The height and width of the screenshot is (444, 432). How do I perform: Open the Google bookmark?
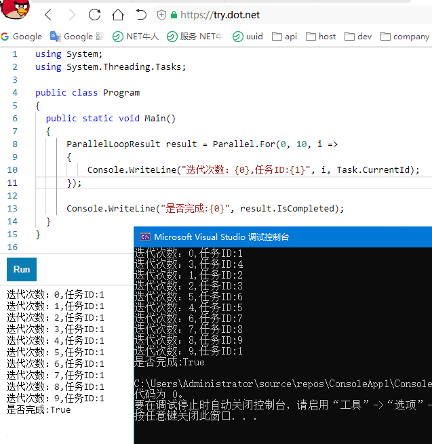pos(22,37)
